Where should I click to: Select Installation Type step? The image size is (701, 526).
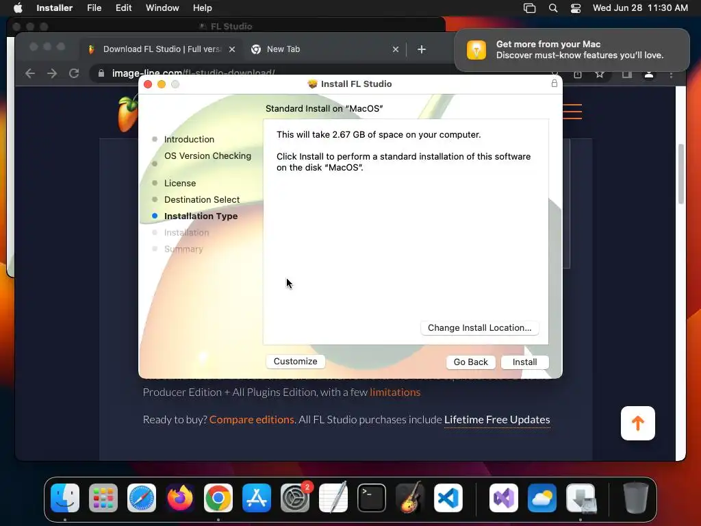201,216
